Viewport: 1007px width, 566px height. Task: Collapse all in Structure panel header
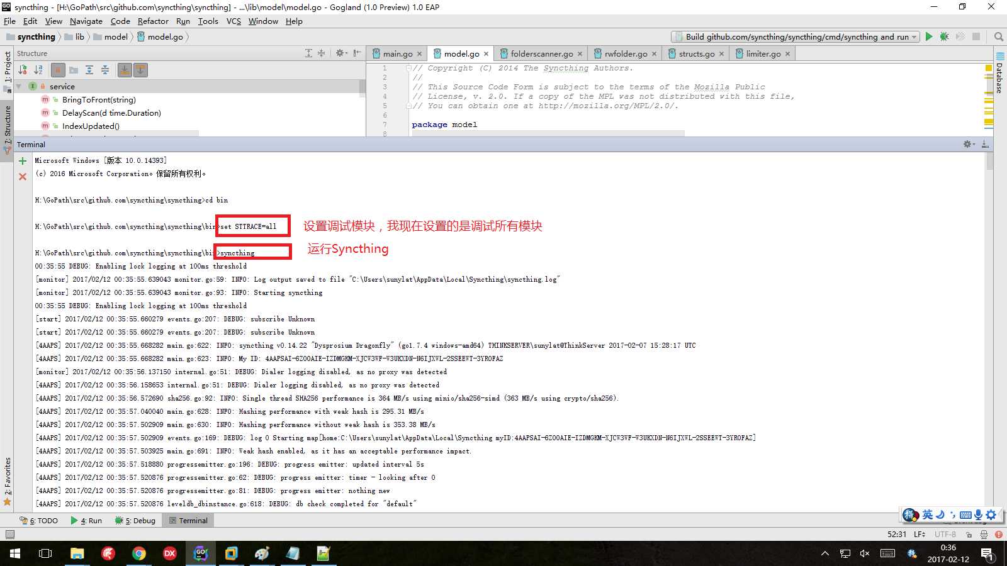[321, 53]
